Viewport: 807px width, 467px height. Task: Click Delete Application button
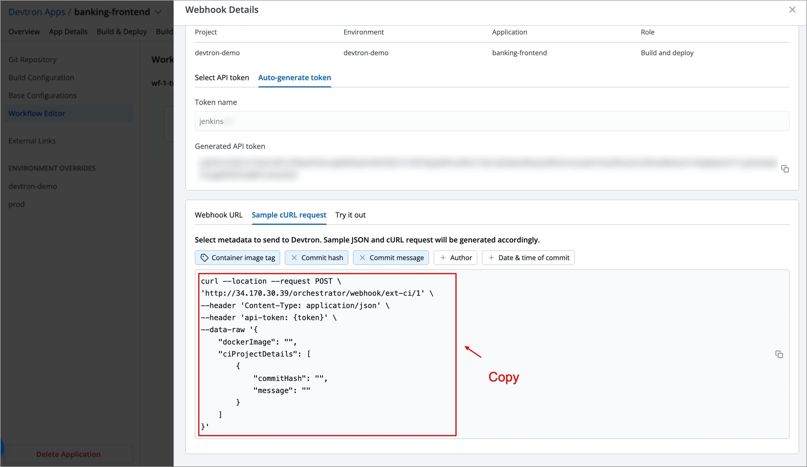68,454
